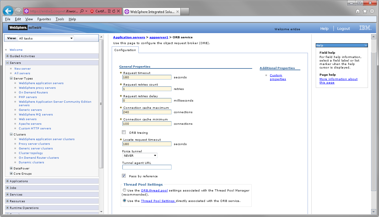Collapse the Servers section
This screenshot has width=379, height=217.
7,63
